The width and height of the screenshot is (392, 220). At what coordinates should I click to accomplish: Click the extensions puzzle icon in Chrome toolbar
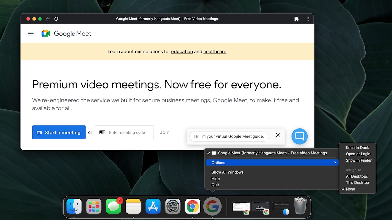296,19
